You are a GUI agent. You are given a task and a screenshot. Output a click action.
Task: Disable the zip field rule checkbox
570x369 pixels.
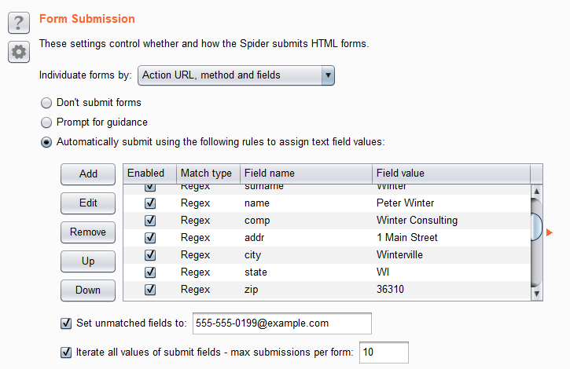pos(150,290)
